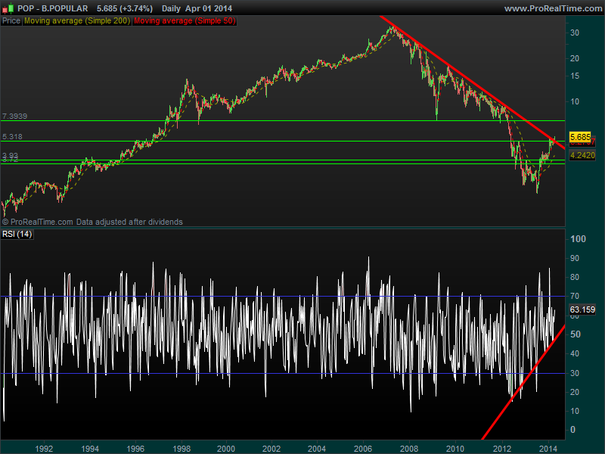Click the 30 mark on price scale

point(575,33)
